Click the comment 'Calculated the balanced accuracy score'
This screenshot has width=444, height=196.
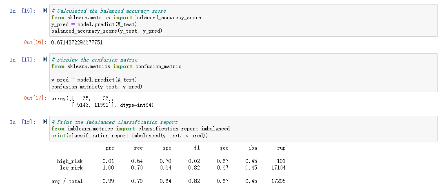[x=109, y=11]
